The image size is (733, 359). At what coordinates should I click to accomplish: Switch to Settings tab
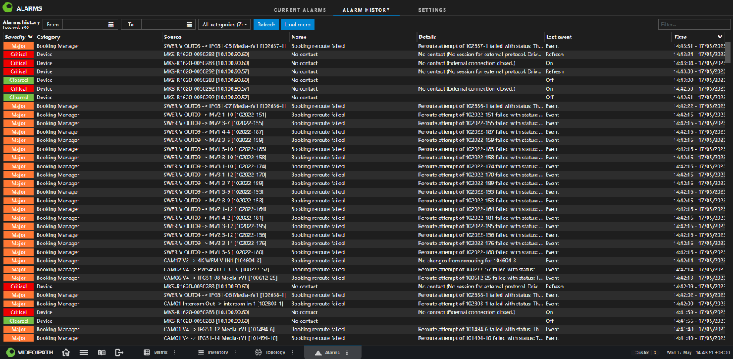432,10
